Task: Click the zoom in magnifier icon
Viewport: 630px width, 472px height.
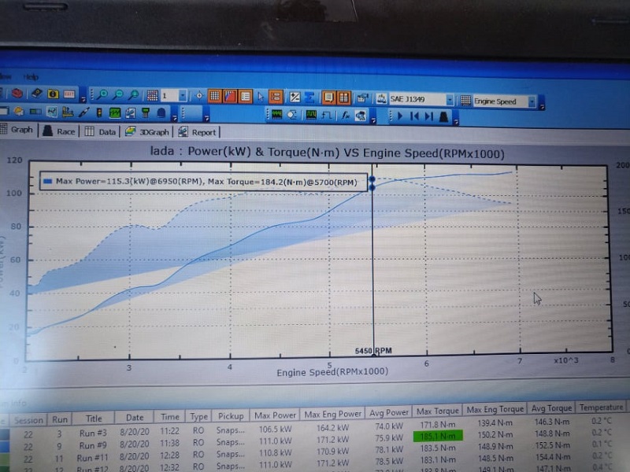Action: coord(102,94)
